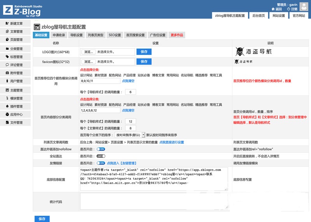This screenshot has width=311, height=222.
Task: Open the 评论管理 speech bubble icon
Action: [x=7, y=65]
